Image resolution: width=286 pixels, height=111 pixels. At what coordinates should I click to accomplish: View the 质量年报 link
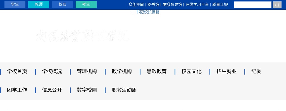pyautogui.click(x=220, y=5)
